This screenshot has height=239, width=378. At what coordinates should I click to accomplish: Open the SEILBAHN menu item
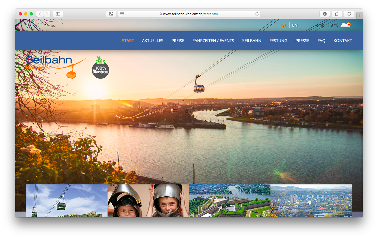pos(252,41)
